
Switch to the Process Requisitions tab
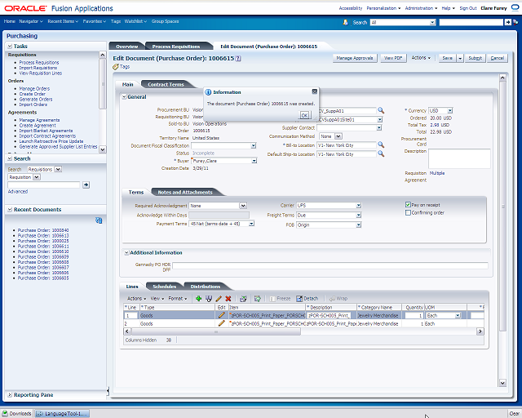point(176,47)
